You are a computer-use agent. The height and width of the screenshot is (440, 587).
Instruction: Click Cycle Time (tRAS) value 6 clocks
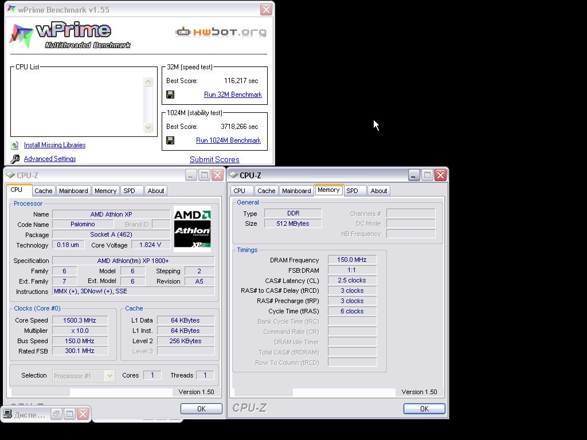coord(352,311)
